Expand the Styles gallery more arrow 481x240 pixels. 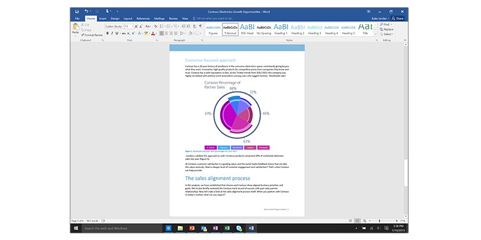coord(376,33)
